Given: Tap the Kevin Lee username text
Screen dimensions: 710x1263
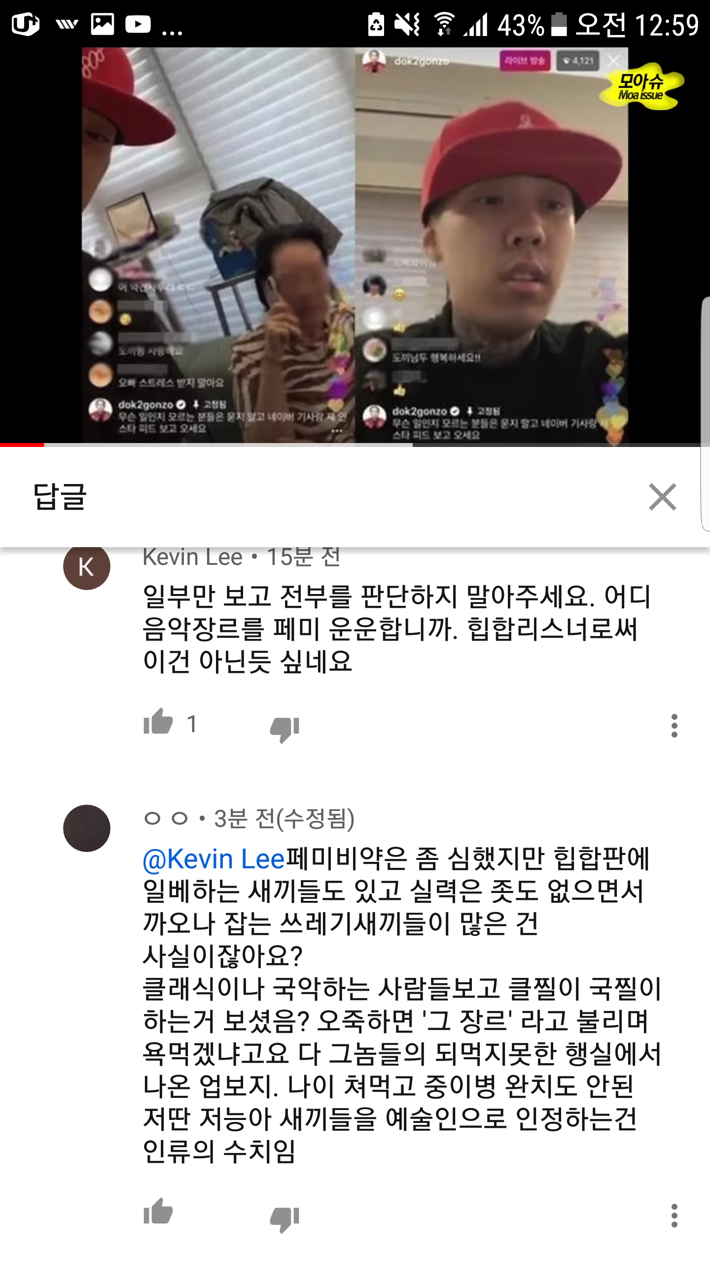Looking at the screenshot, I should (x=192, y=557).
